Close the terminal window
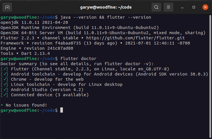 click(x=205, y=7)
